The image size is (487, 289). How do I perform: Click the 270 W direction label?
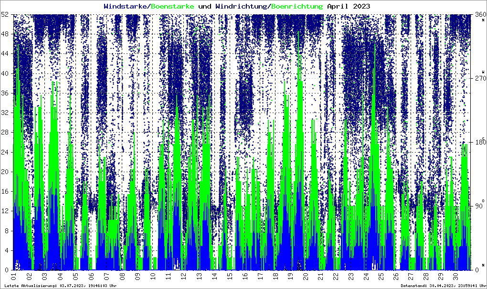coord(480,76)
